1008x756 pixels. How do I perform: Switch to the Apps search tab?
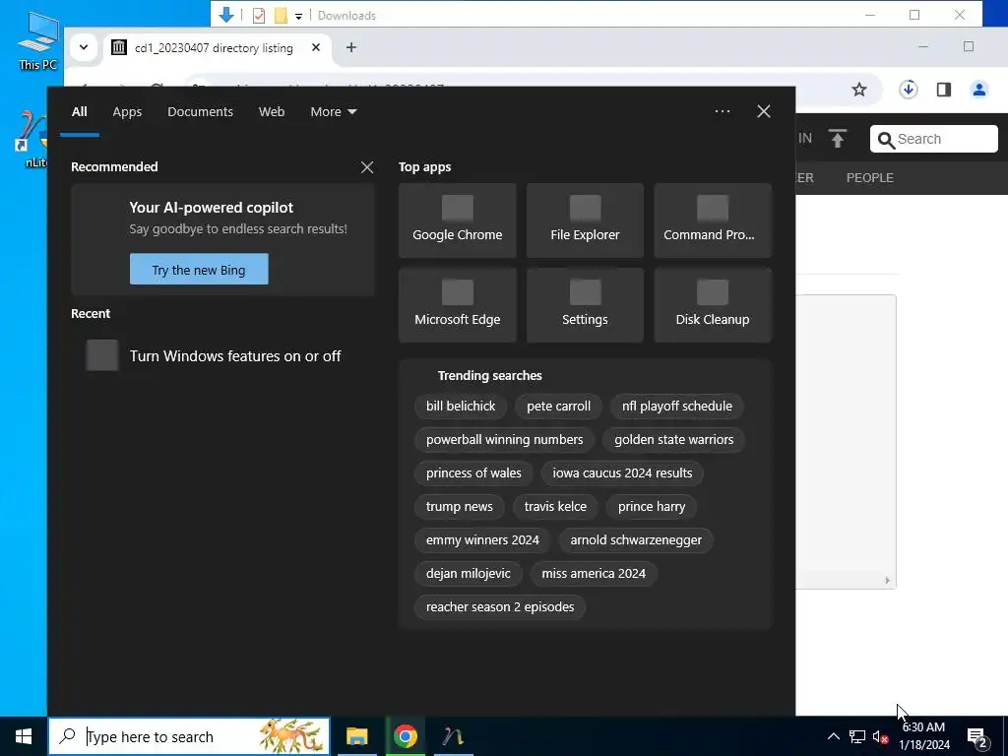click(127, 112)
